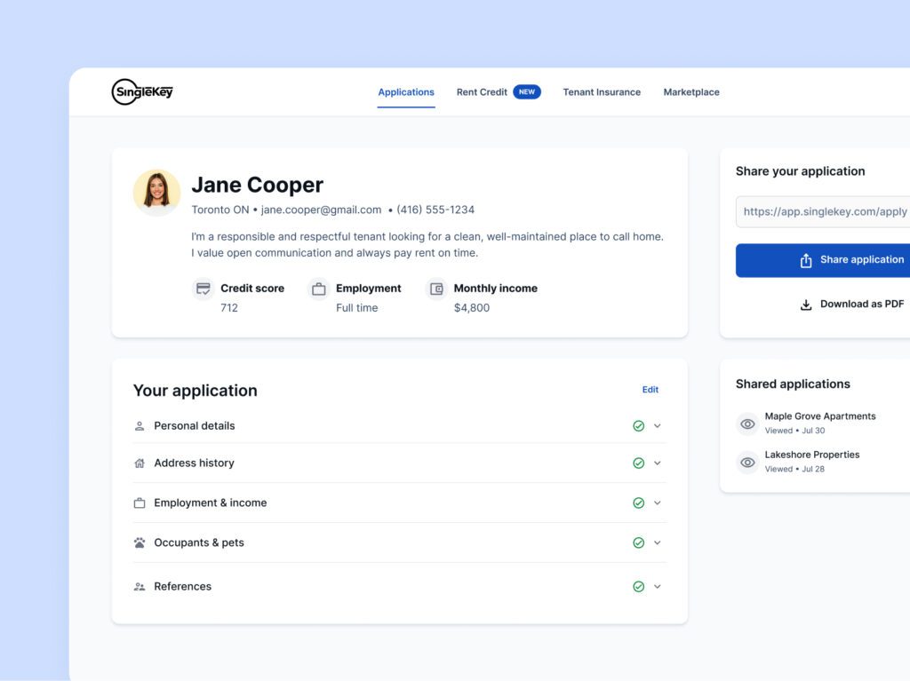The height and width of the screenshot is (681, 910).
Task: Click the green checkmark for Personal details
Action: pos(638,426)
